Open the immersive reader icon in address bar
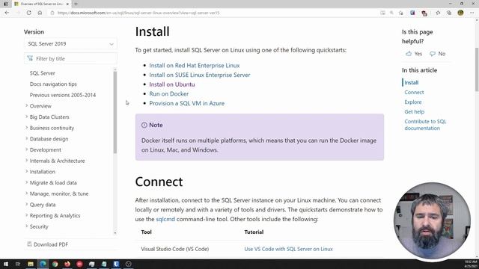 382,13
